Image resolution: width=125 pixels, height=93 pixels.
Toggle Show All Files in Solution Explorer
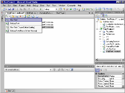click(102, 16)
